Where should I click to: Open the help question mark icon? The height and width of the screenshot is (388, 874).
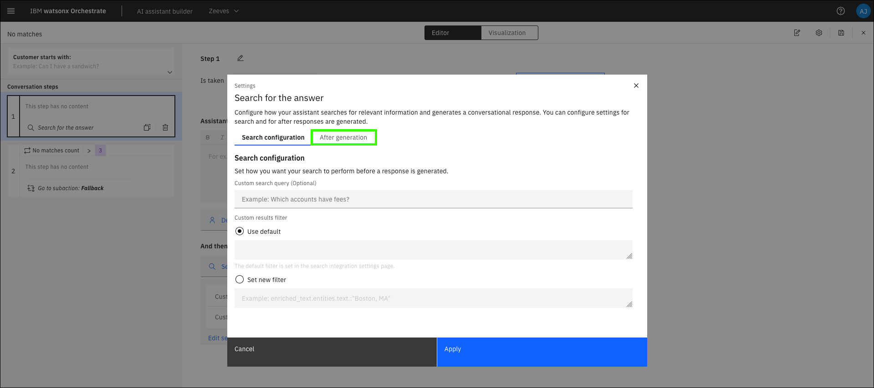pos(841,11)
